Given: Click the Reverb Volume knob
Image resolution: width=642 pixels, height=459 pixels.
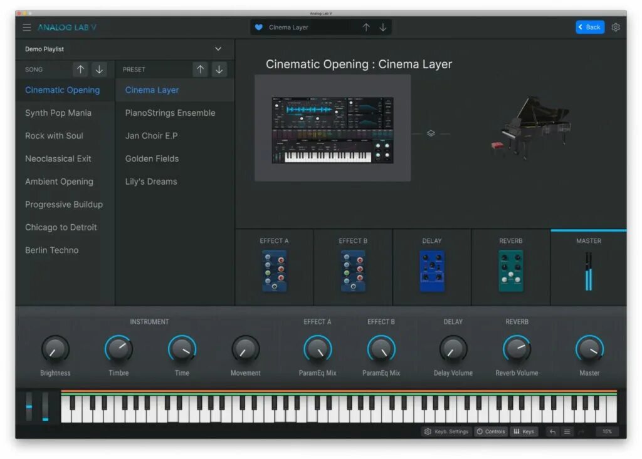Looking at the screenshot, I should coord(517,349).
